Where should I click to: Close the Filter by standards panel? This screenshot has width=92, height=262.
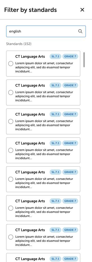click(x=82, y=10)
